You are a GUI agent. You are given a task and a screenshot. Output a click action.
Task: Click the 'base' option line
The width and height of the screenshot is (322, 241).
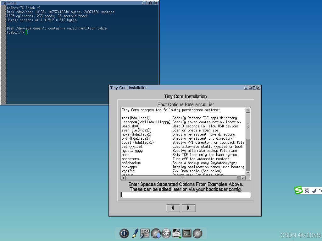coord(125,155)
